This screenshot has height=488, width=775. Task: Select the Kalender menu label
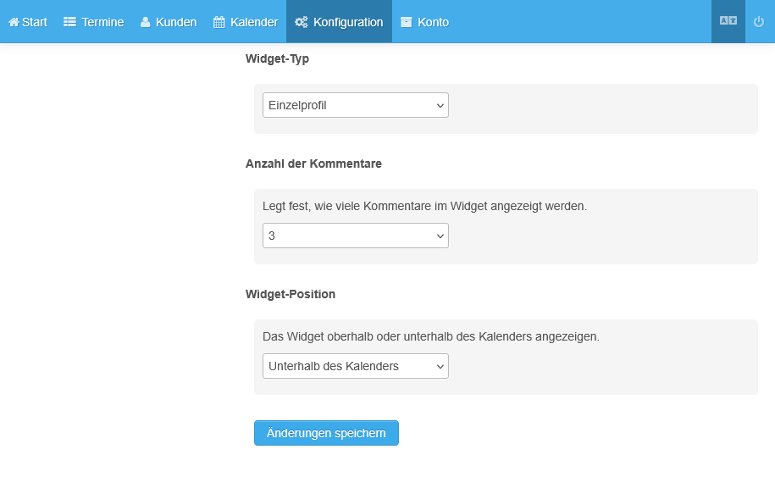pos(254,22)
